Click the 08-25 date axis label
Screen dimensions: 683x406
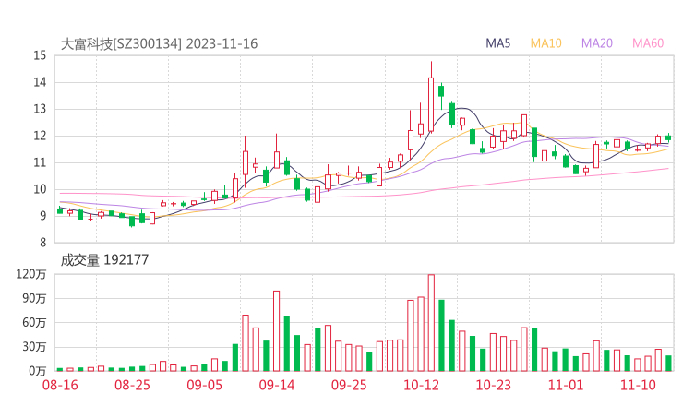(x=132, y=385)
